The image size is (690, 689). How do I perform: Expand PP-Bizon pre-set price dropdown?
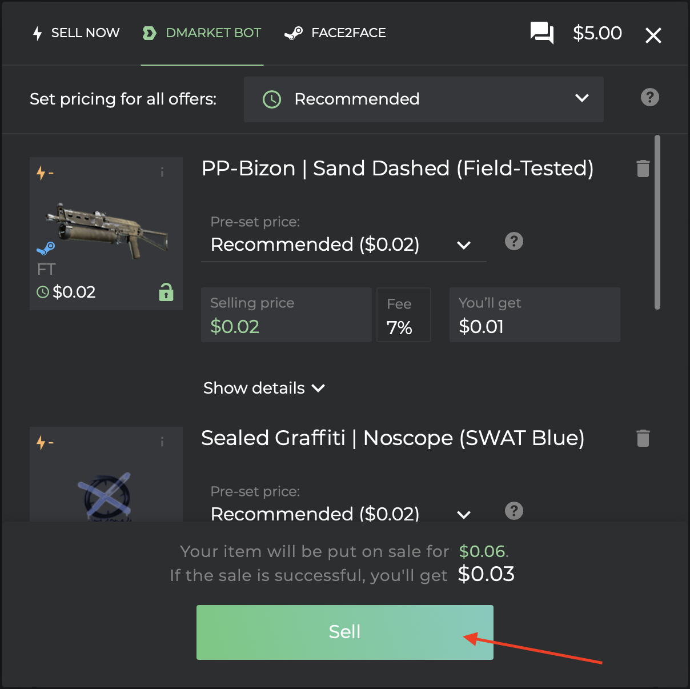pos(344,245)
